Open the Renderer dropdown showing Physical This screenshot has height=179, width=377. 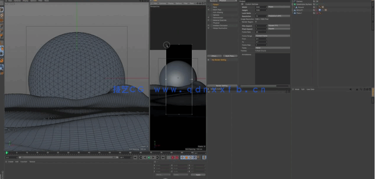(228, 1)
